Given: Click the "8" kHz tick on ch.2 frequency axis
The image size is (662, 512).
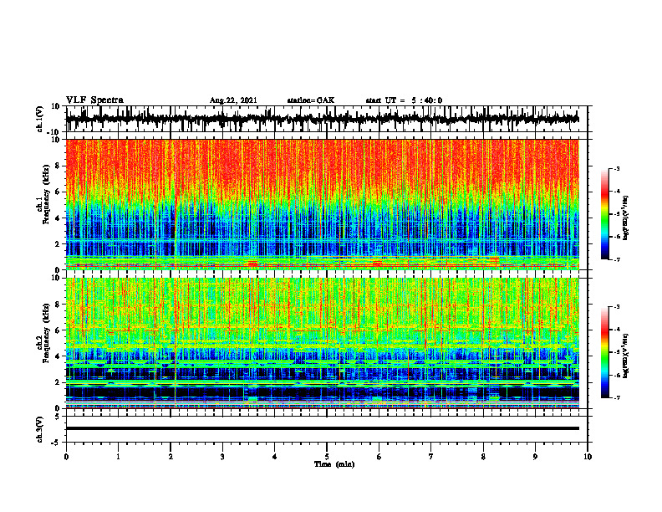Looking at the screenshot, I should coord(58,305).
